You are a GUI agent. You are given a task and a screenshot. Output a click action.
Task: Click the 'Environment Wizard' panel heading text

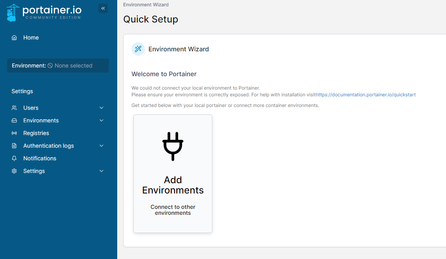[179, 49]
